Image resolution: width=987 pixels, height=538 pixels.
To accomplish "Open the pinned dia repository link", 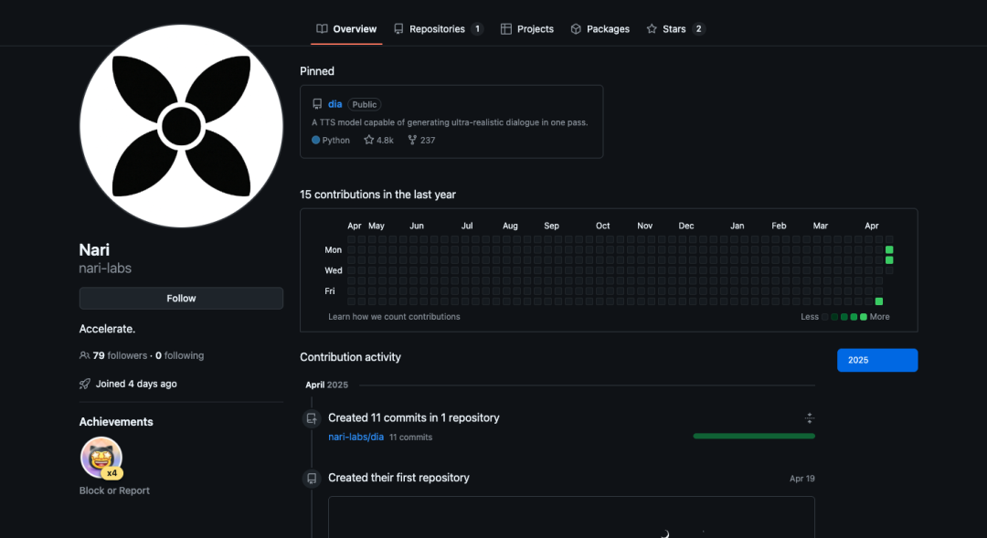I will click(x=334, y=104).
